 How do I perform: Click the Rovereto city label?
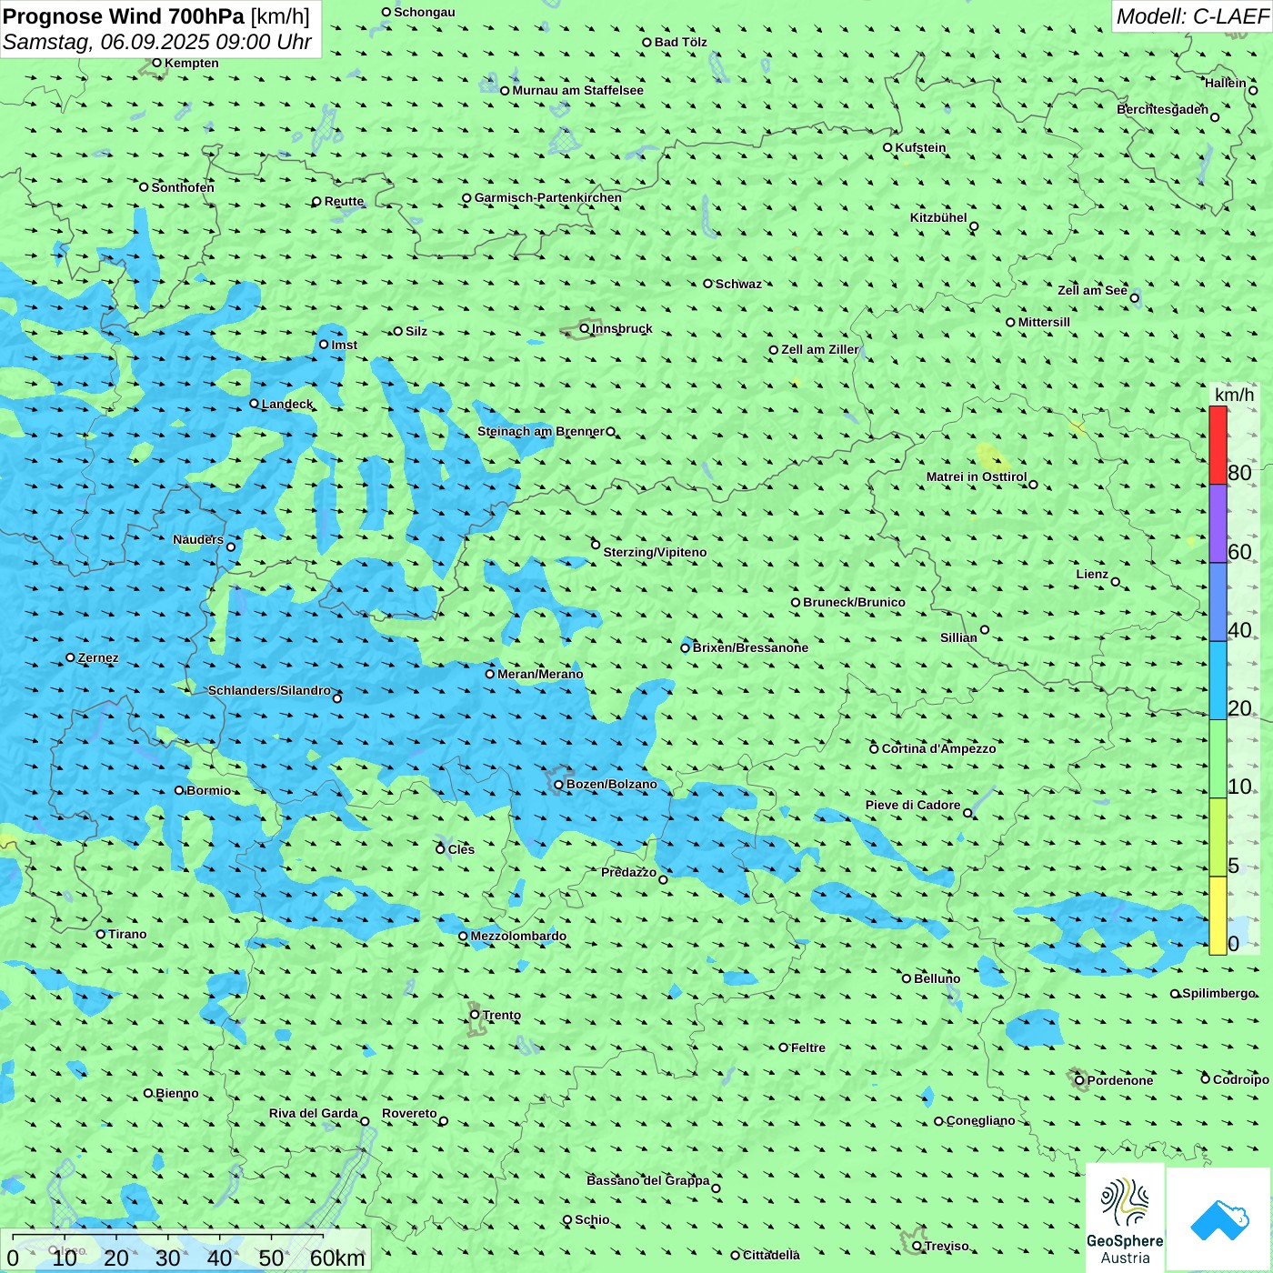pyautogui.click(x=409, y=1113)
